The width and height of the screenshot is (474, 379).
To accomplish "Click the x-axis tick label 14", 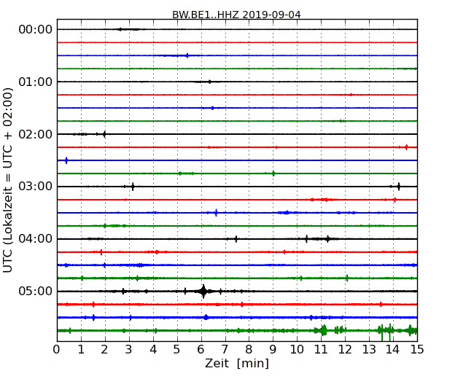I will (x=393, y=350).
